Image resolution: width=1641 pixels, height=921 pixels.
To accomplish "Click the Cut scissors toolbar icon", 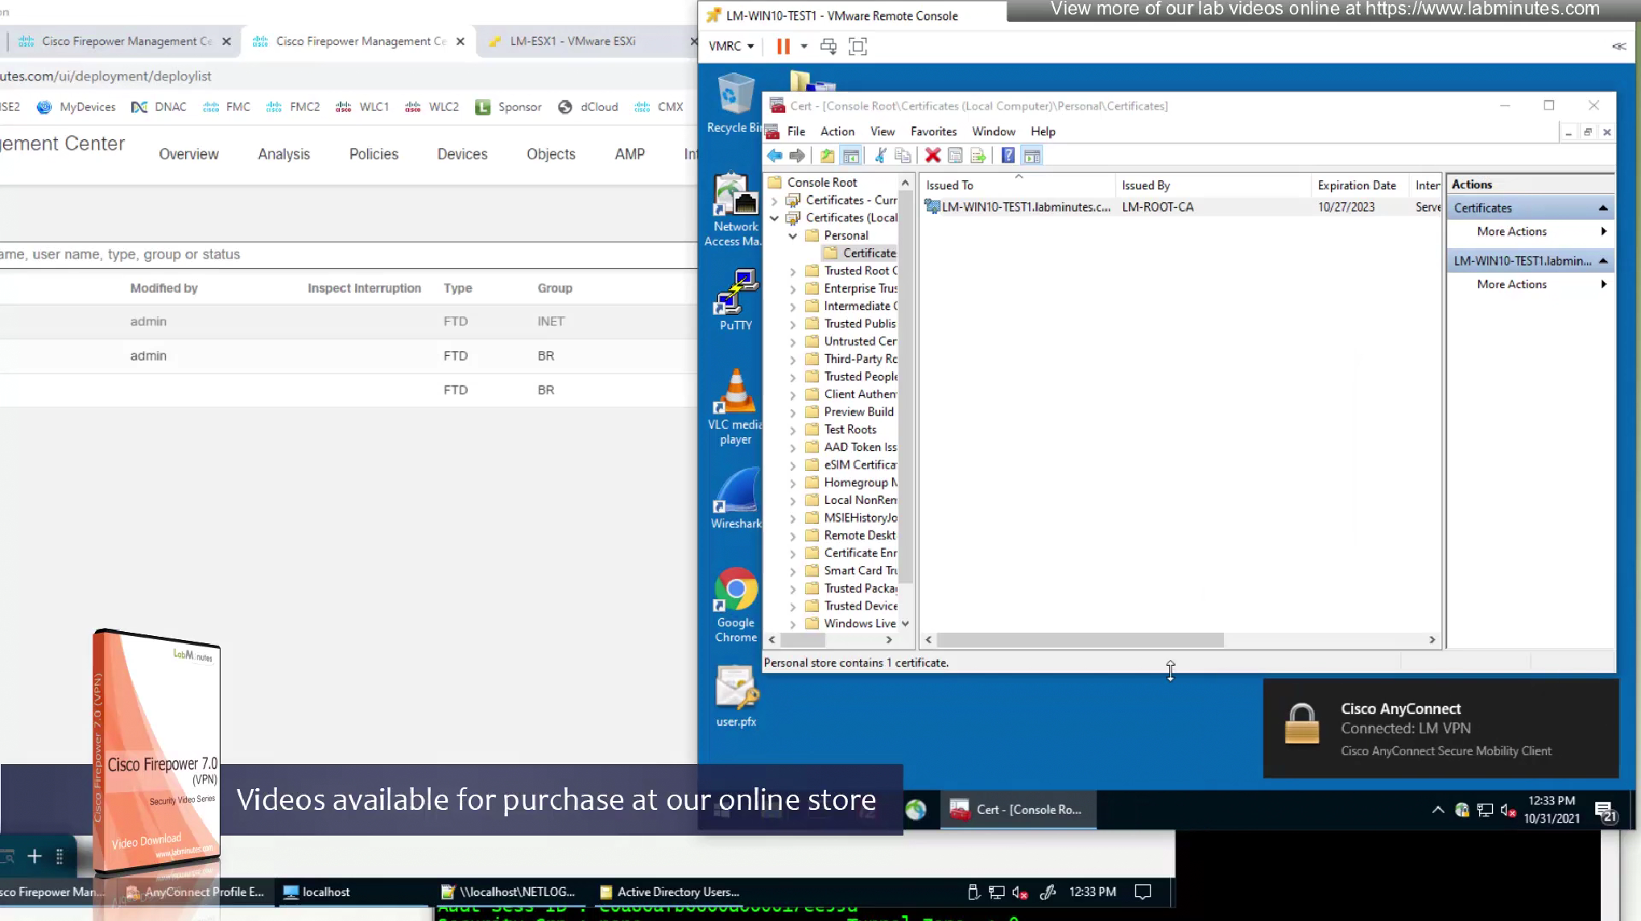I will [880, 155].
